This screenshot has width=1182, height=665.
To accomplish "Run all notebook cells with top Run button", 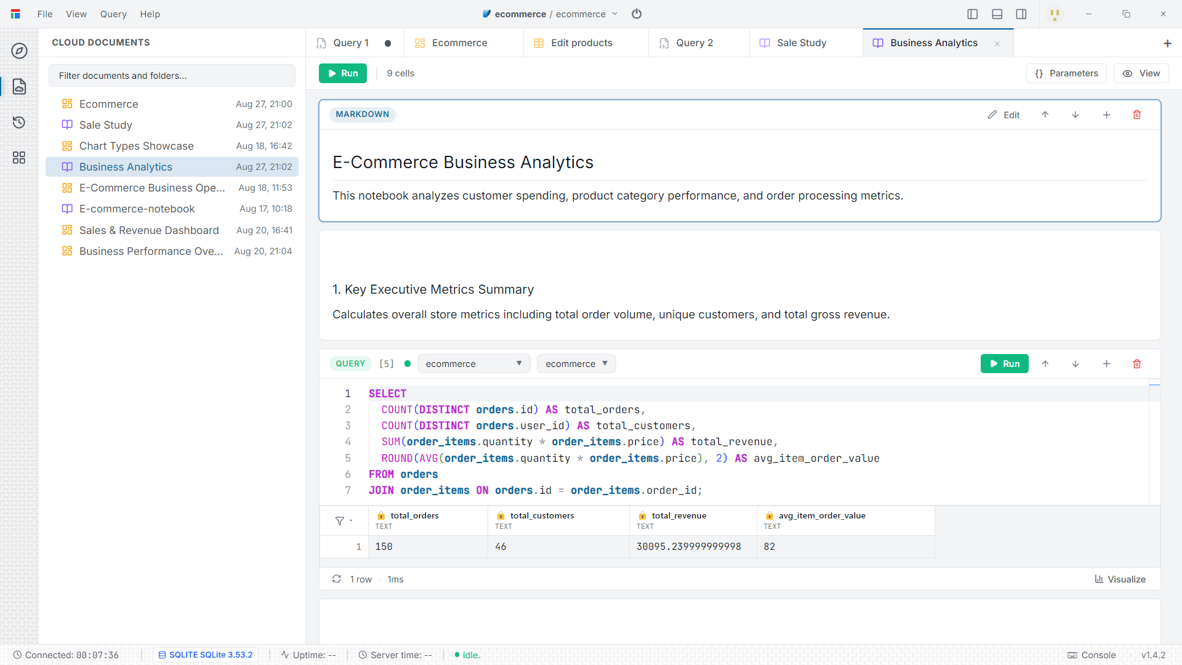I will click(x=343, y=73).
